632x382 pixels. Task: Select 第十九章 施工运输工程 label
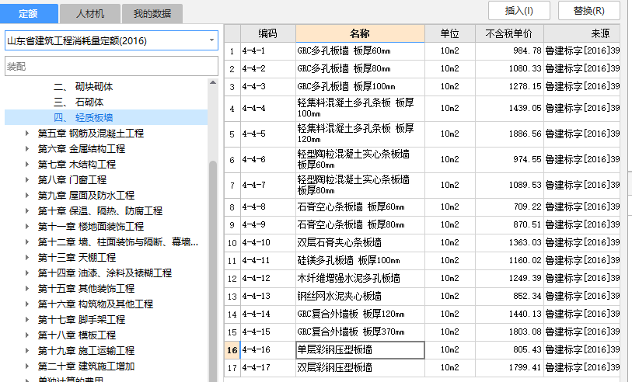tap(86, 351)
